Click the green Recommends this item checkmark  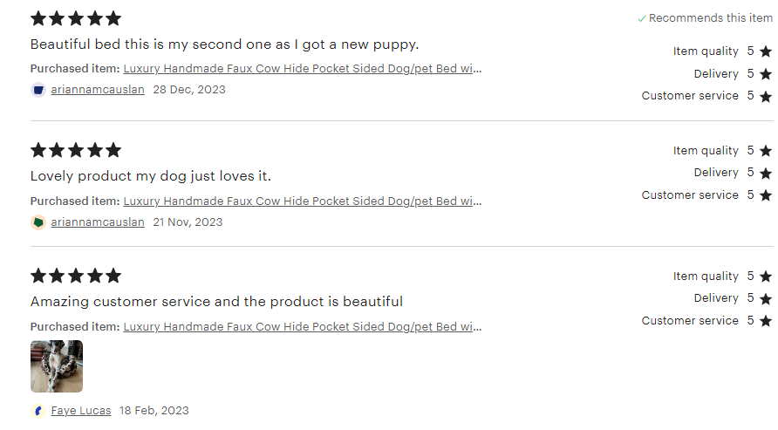[x=642, y=18]
